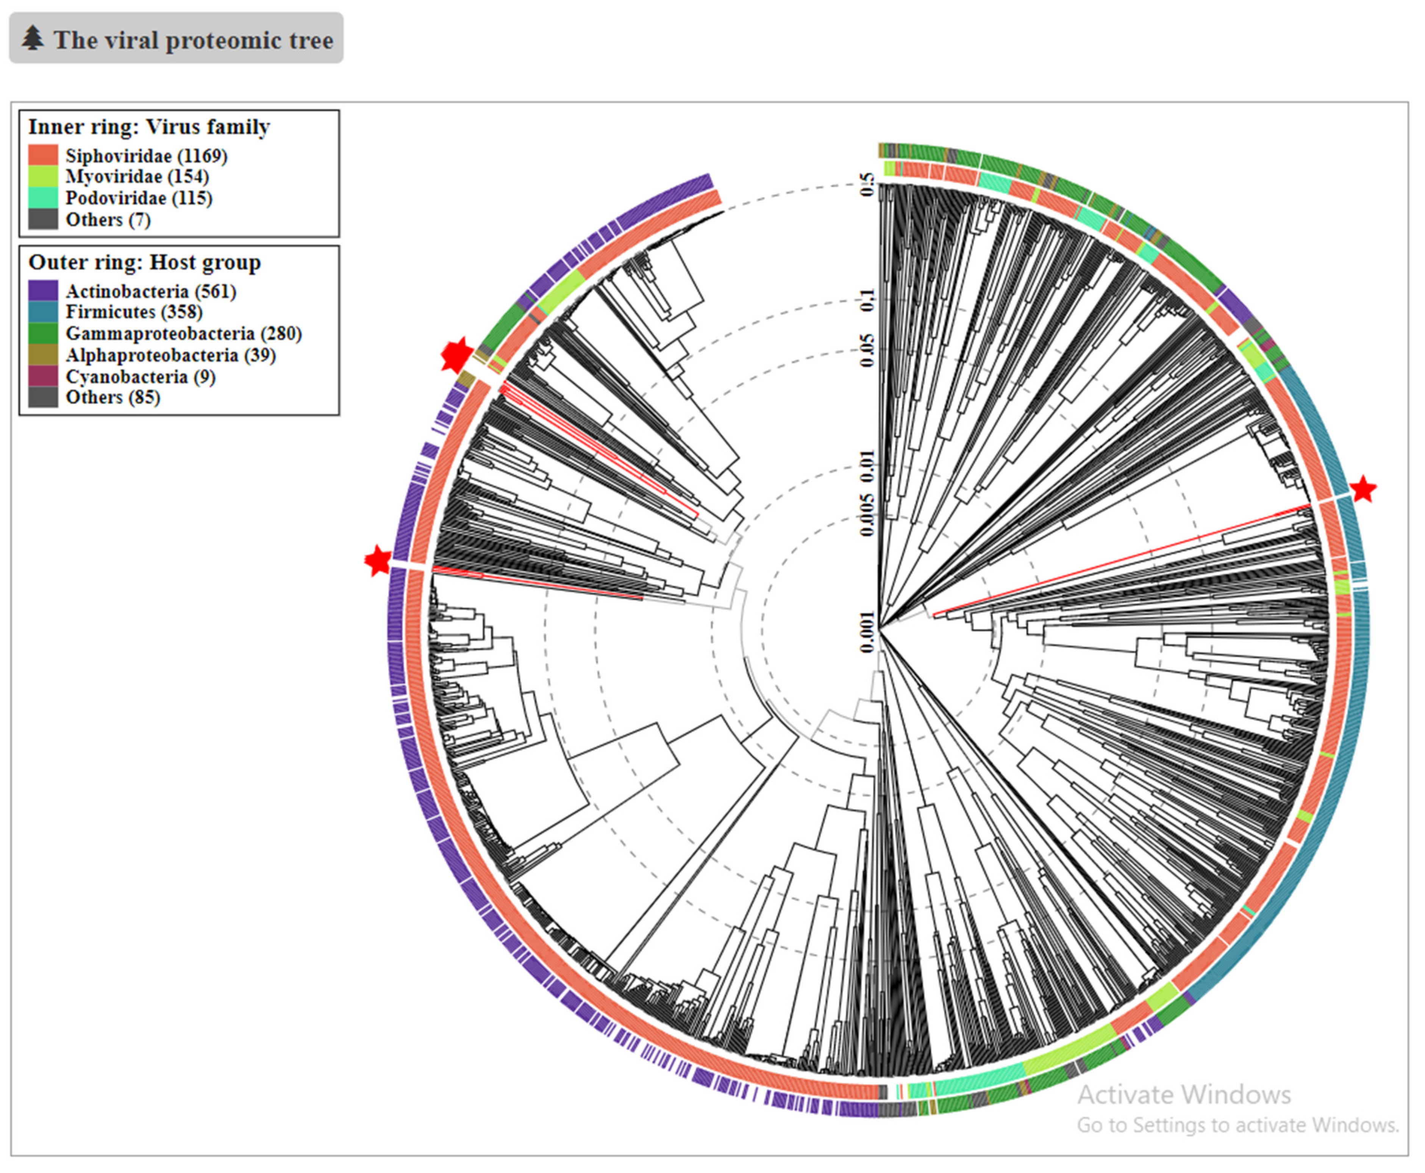This screenshot has width=1425, height=1173.
Task: Click the Inner ring: Virus family title
Action: (x=148, y=126)
